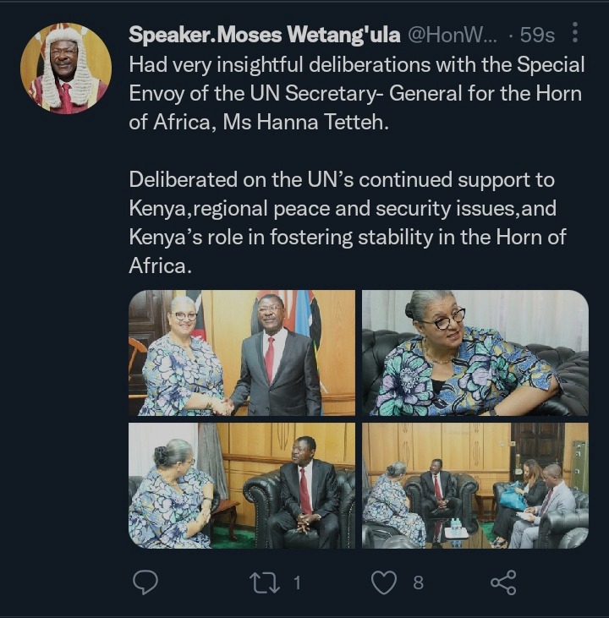Image resolution: width=609 pixels, height=618 pixels.
Task: Open the share icon
Action: [503, 582]
